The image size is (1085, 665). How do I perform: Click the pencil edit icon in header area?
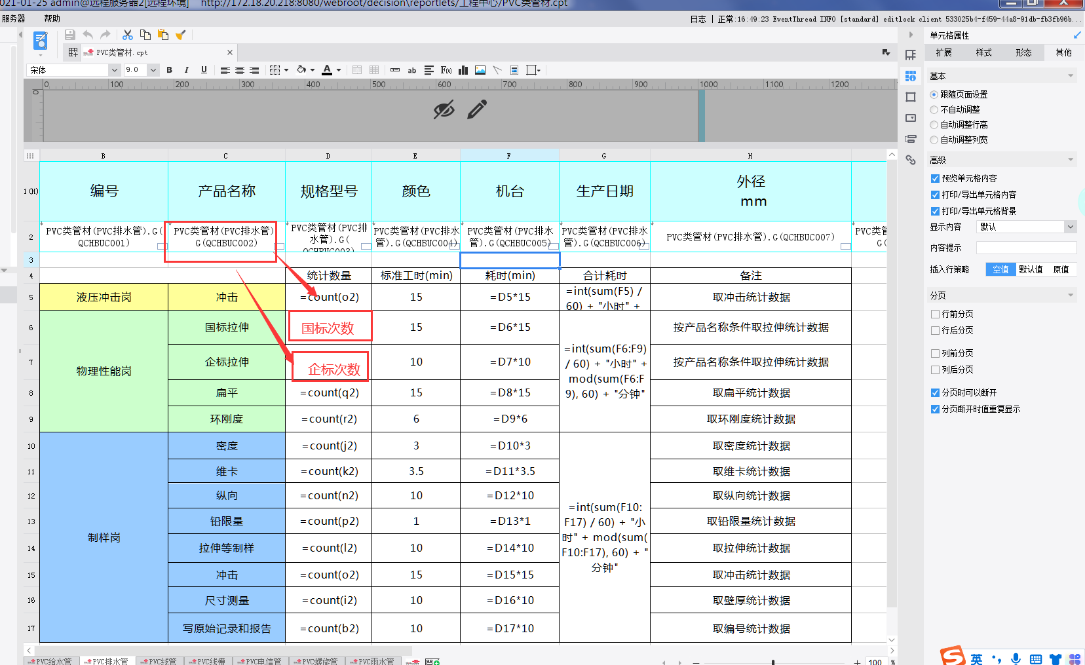pos(477,109)
